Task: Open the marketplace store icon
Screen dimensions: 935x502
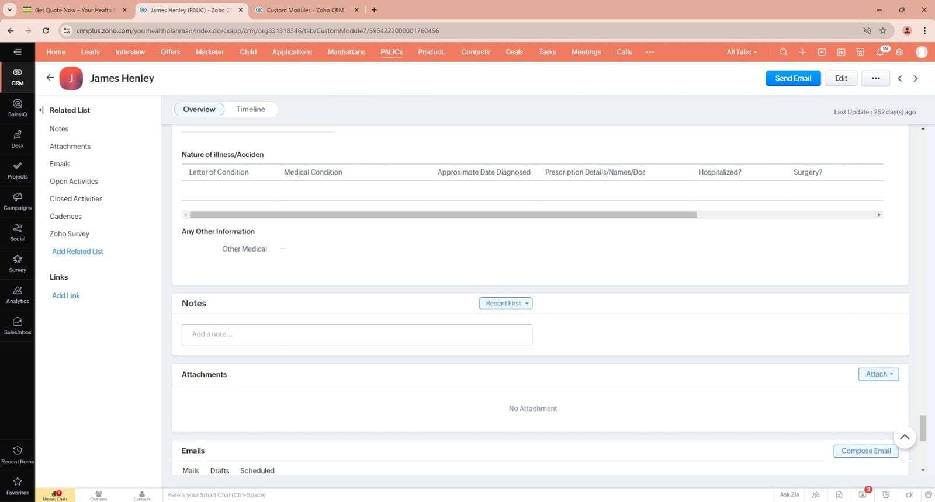Action: (x=860, y=52)
